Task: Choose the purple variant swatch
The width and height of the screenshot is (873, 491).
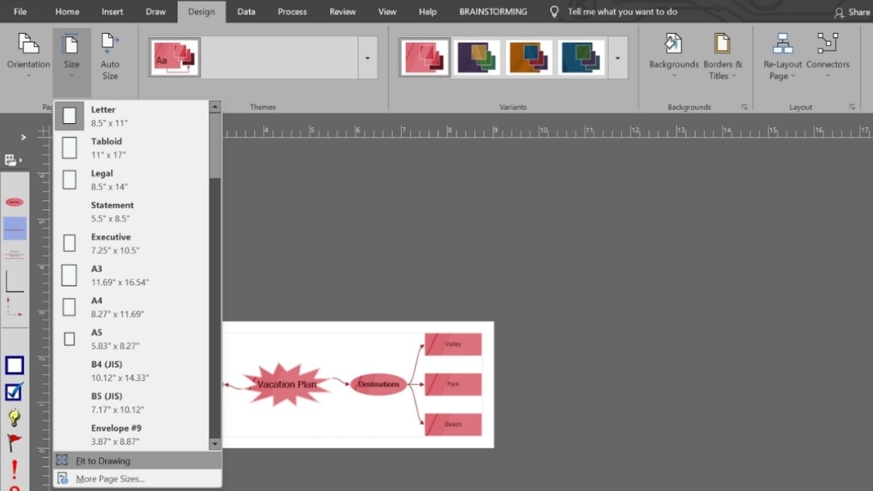Action: pyautogui.click(x=477, y=57)
